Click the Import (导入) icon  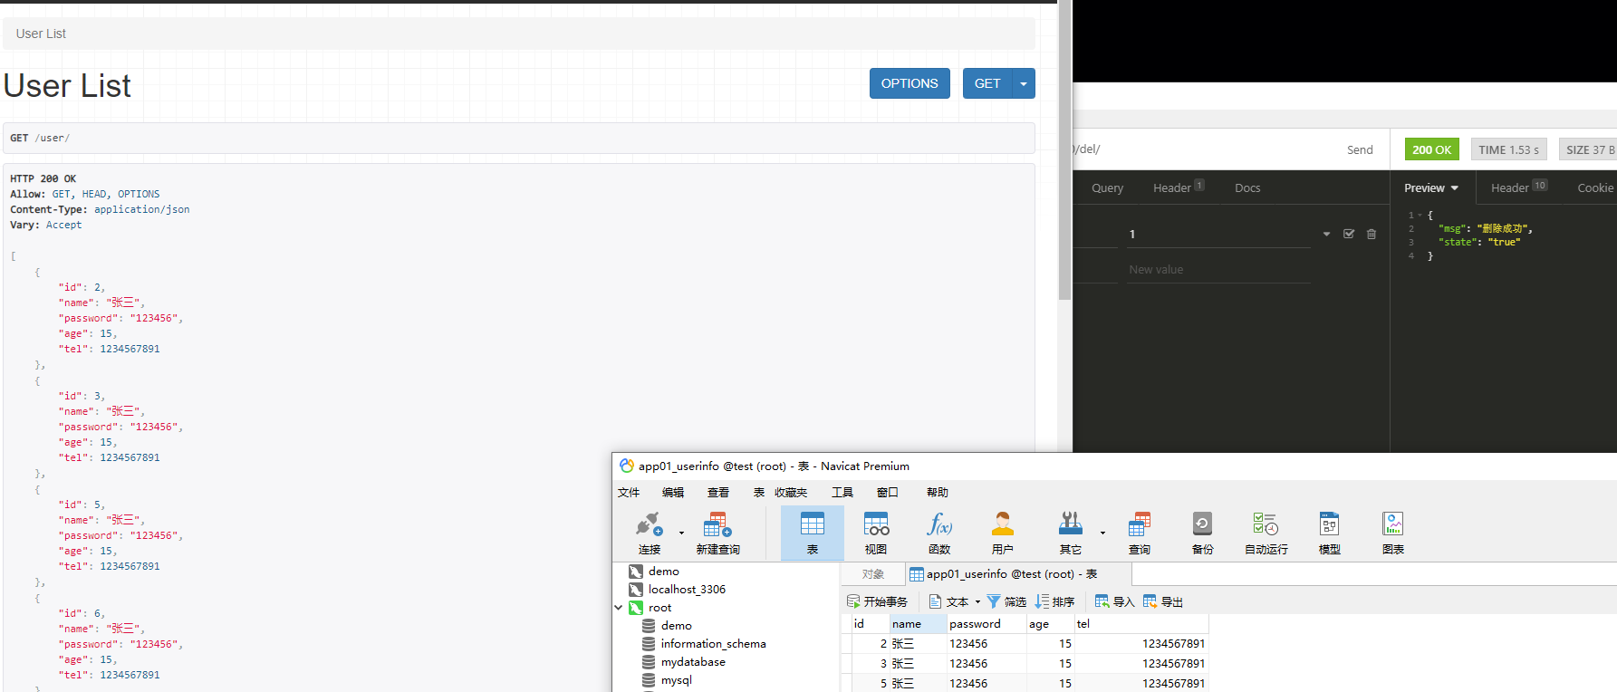[x=1102, y=601]
